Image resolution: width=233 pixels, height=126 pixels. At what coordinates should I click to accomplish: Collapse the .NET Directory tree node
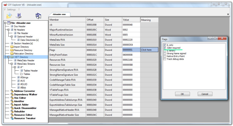[8, 57]
